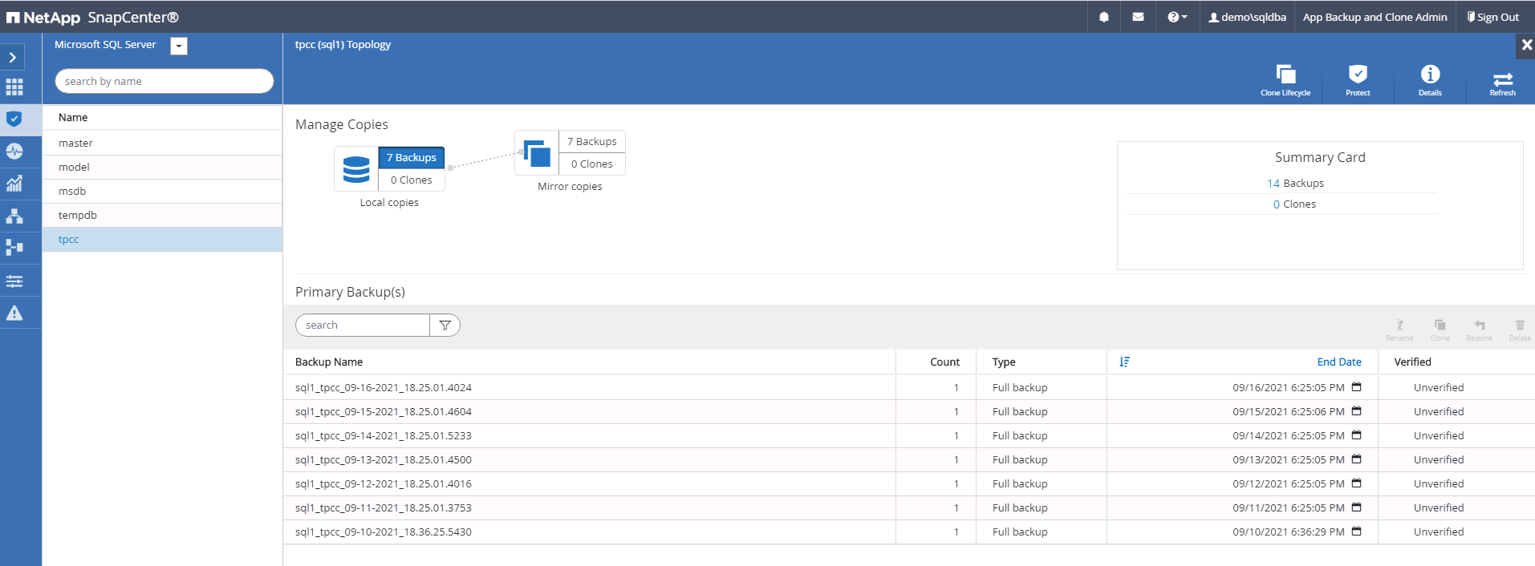Open the Alerts warning triangle in sidebar
This screenshot has width=1535, height=566.
pos(14,313)
